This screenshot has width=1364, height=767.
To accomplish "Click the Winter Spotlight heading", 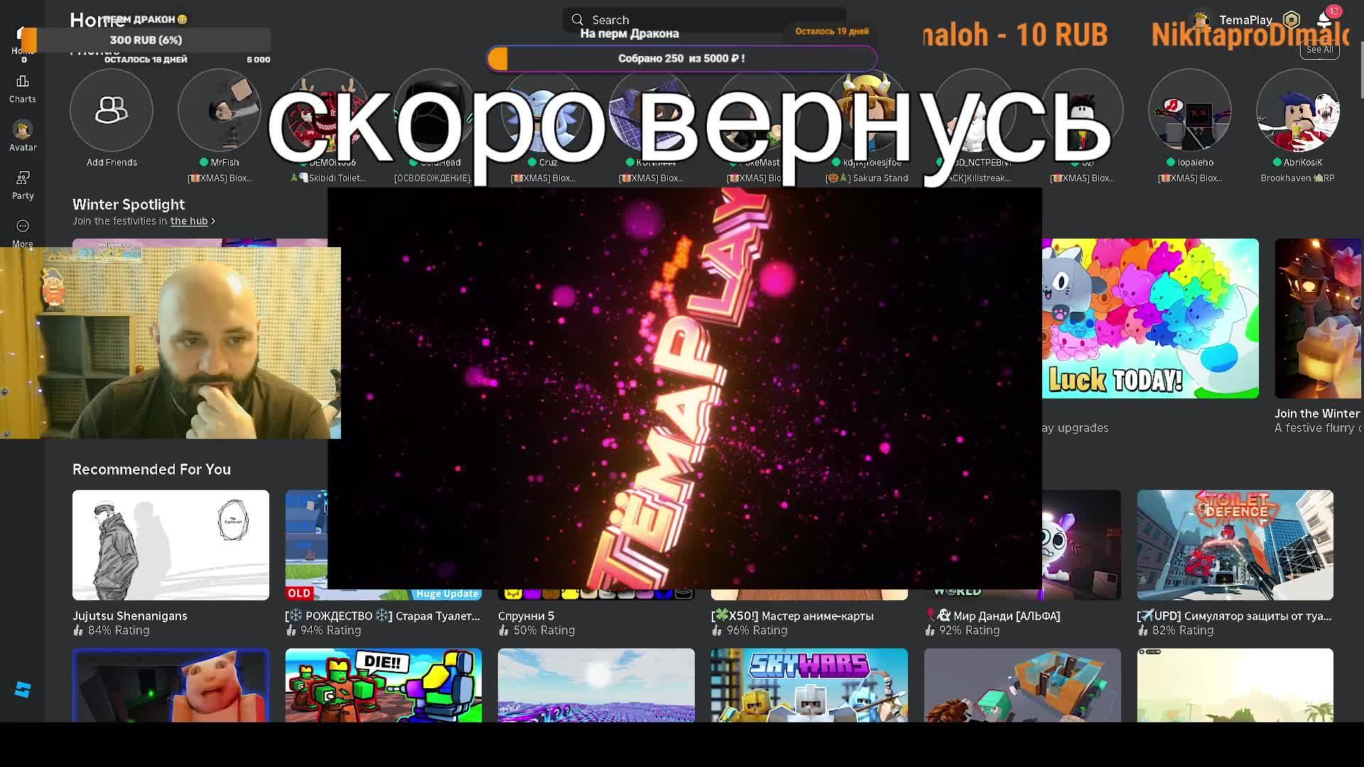I will click(129, 205).
